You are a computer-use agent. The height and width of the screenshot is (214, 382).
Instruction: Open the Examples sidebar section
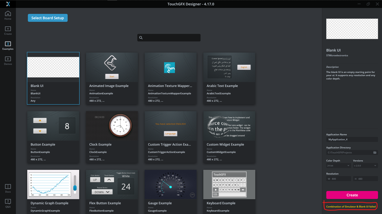(8, 46)
